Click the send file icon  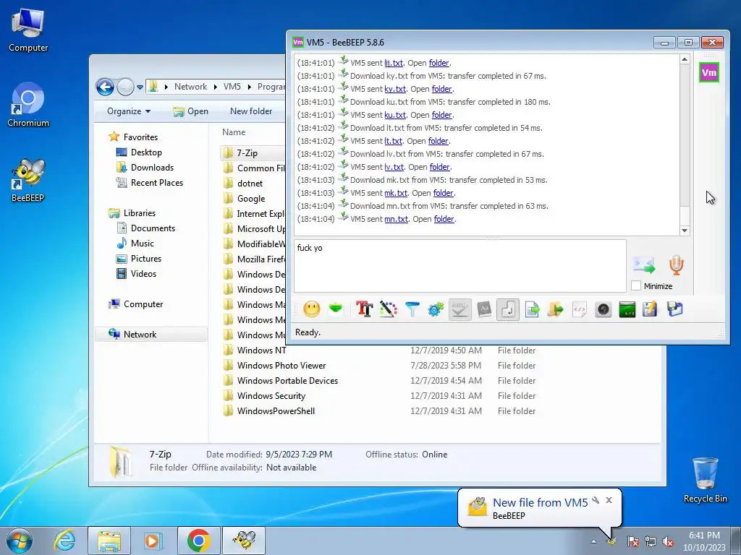pos(532,309)
